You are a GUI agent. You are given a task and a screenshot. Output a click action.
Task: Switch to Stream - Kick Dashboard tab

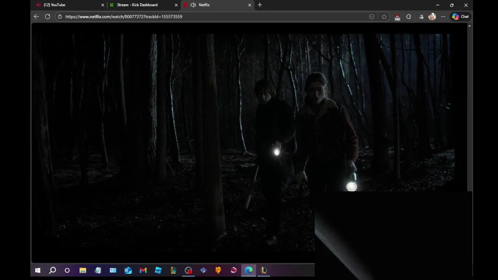click(143, 5)
